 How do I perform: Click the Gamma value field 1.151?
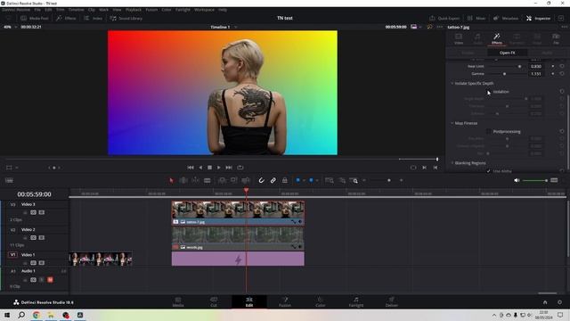(x=536, y=73)
